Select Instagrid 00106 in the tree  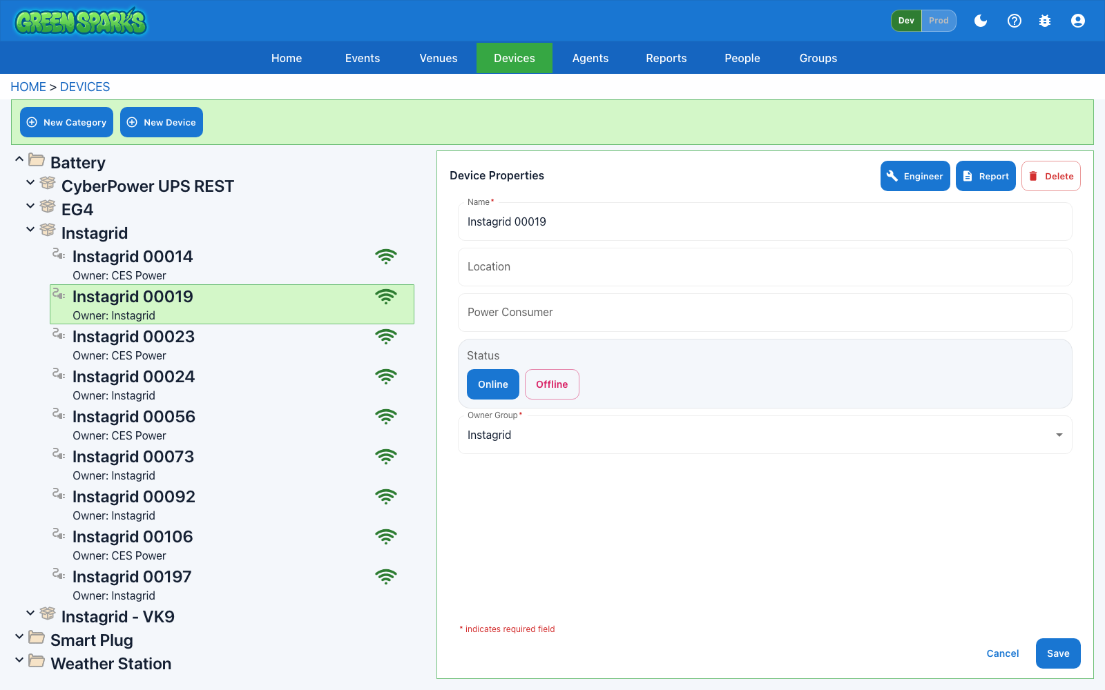tap(232, 544)
